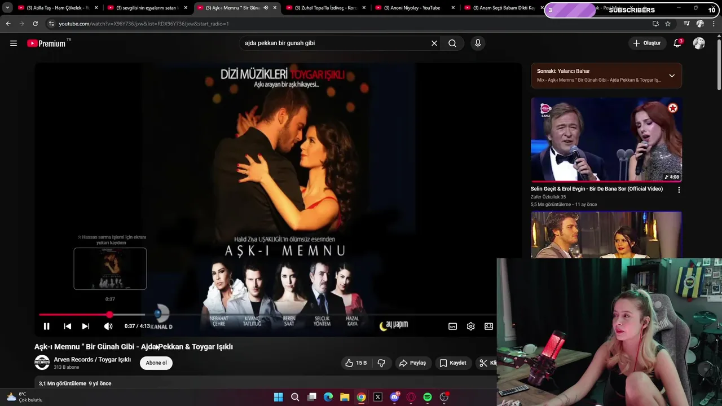The width and height of the screenshot is (722, 406).
Task: Go back in the browser
Action: click(8, 24)
